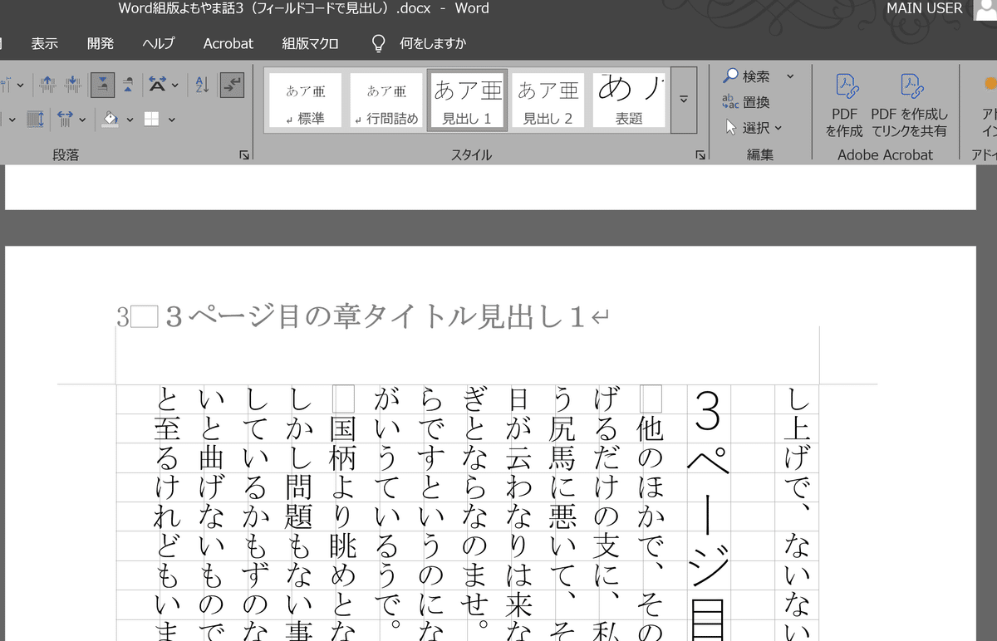The height and width of the screenshot is (641, 997).
Task: Click the 何をしますか tell-me search box
Action: (x=433, y=43)
